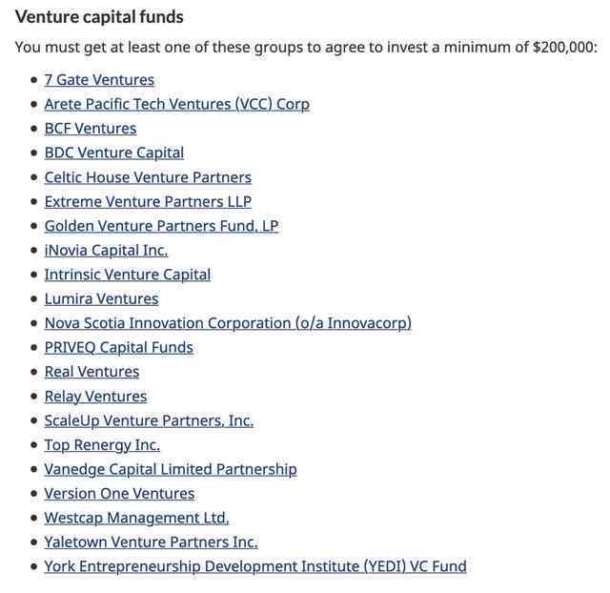610x593 pixels.
Task: Click the Relay Ventures link
Action: click(x=95, y=397)
